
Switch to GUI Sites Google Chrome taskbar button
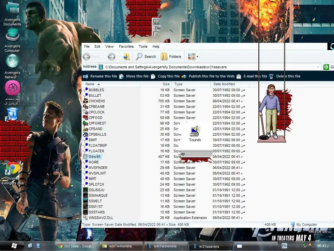click(76, 246)
